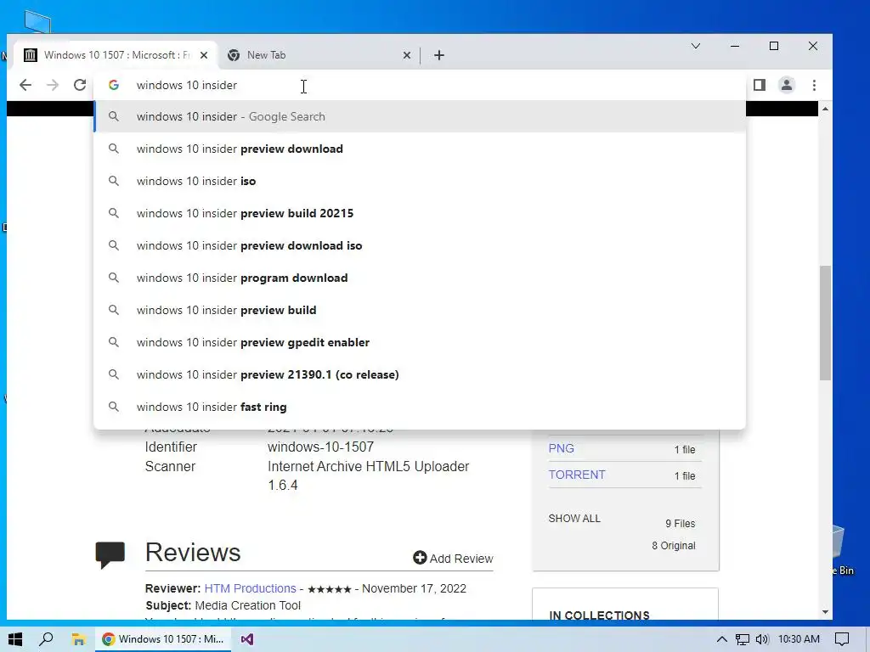Open File Explorer from taskbar

(x=78, y=639)
